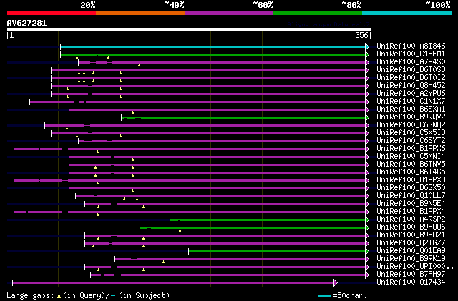This screenshot has height=301, width=458.
Task: Click the purple ~60% identity legend segment
Action: (x=229, y=13)
